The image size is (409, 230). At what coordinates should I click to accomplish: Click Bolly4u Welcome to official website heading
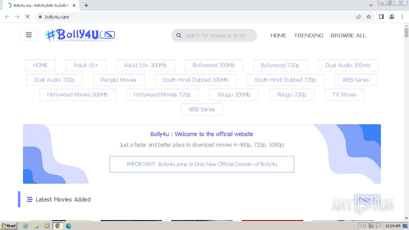tap(202, 134)
